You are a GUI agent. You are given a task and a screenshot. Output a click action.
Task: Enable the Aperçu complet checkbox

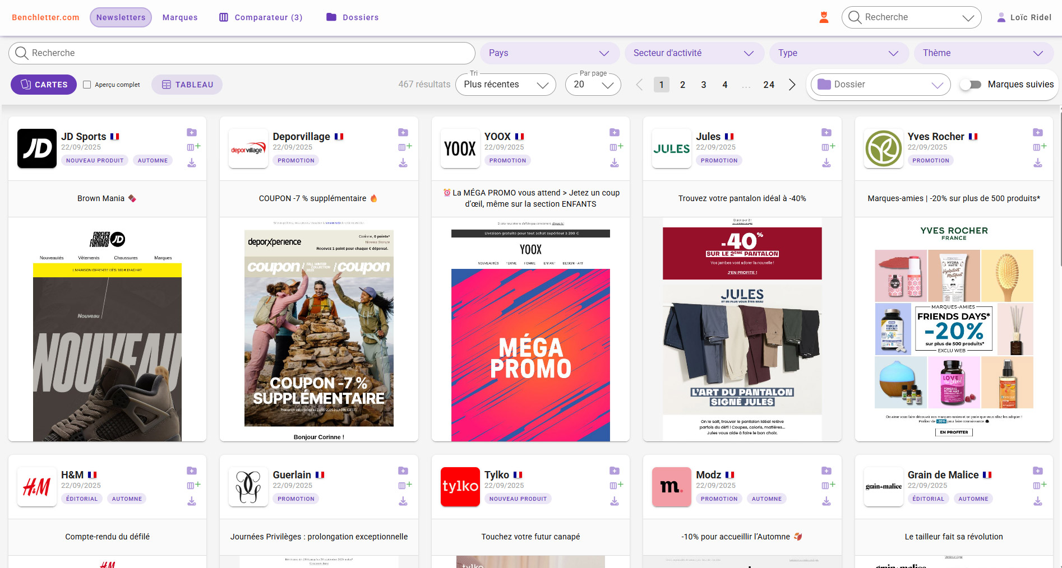click(x=87, y=85)
